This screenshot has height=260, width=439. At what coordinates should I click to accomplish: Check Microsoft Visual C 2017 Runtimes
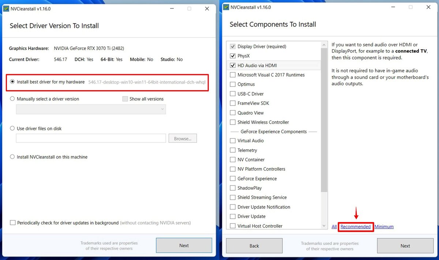coord(233,75)
